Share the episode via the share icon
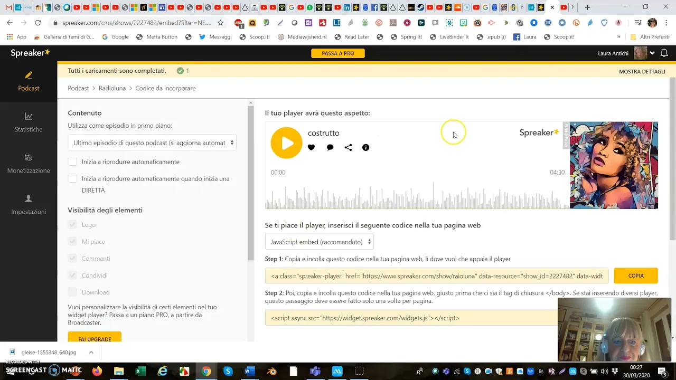This screenshot has width=676, height=380. (x=348, y=148)
